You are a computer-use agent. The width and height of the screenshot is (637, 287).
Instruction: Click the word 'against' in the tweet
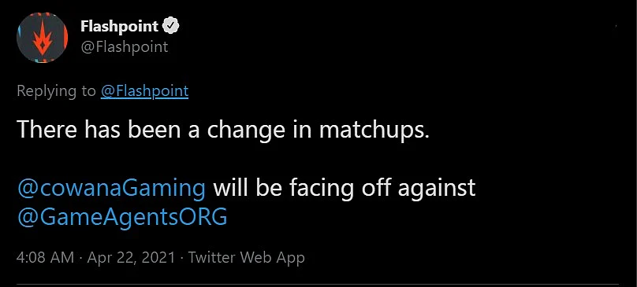pos(436,189)
